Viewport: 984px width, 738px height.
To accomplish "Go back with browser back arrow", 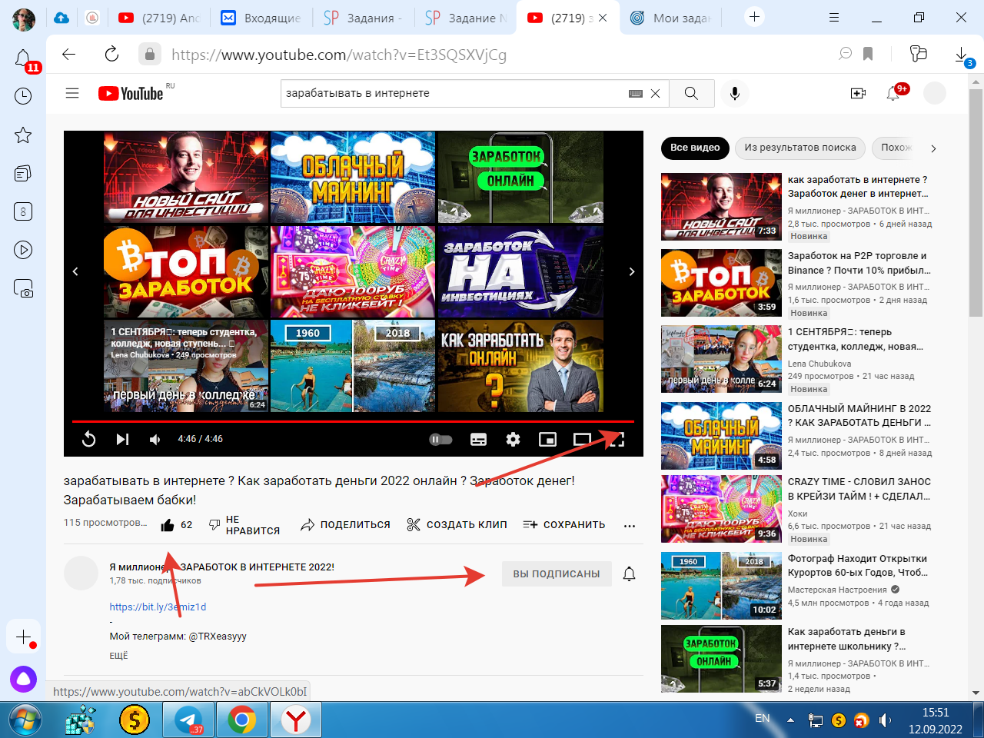I will point(69,54).
